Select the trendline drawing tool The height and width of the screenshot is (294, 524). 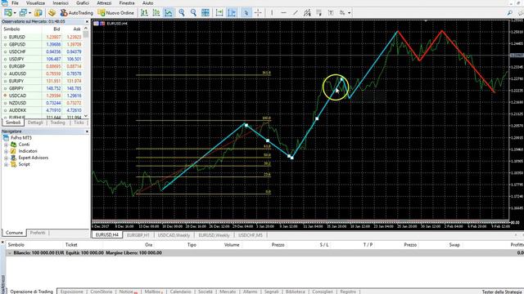pyautogui.click(x=295, y=13)
